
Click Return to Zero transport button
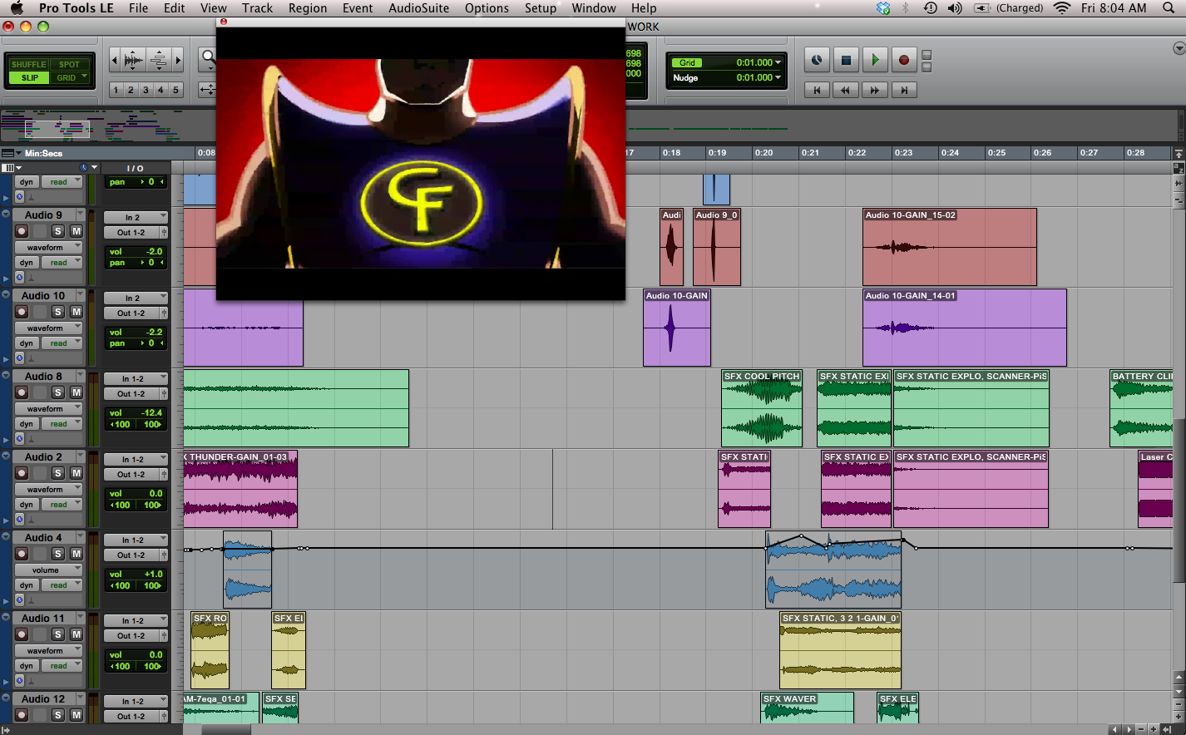click(x=817, y=90)
